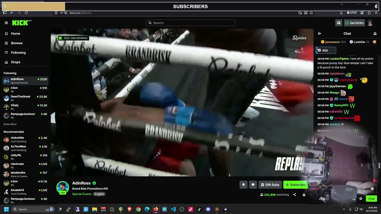Image resolution: width=381 pixels, height=214 pixels.
Task: Click urclippingoat username in chat
Action: coord(343,118)
